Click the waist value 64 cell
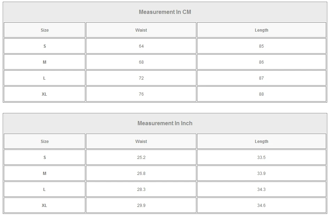 point(141,46)
